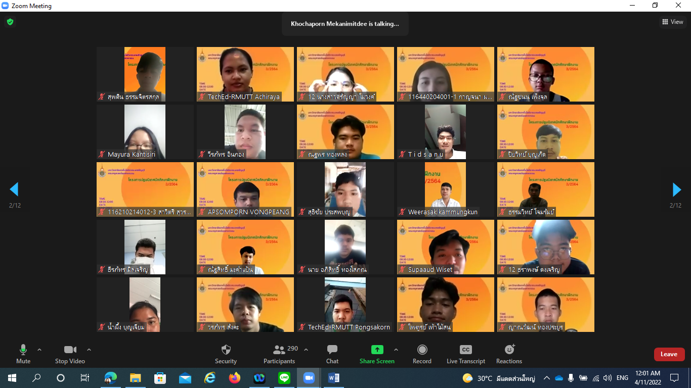Open the View layout menu
Viewport: 691px width, 388px height.
point(673,22)
